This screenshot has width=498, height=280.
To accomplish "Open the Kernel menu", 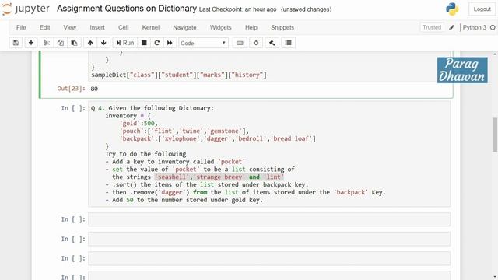I will [151, 28].
